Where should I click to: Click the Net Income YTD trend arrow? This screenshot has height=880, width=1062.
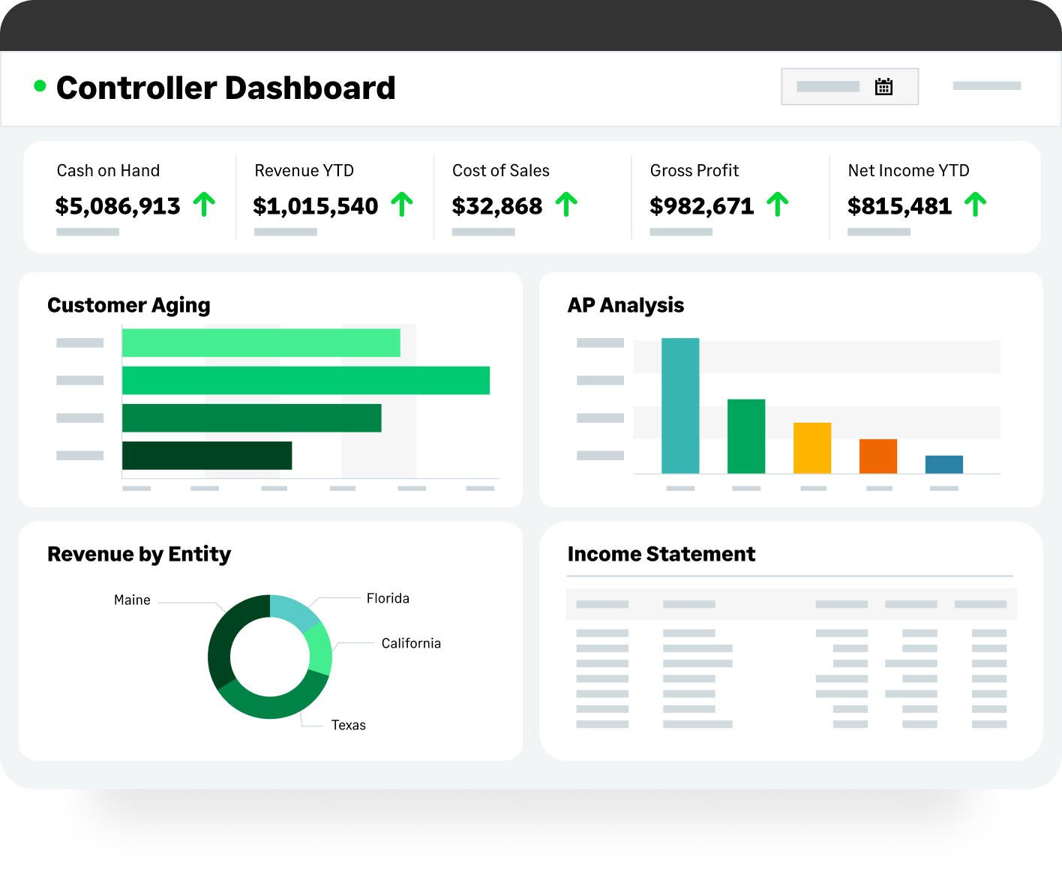click(975, 204)
